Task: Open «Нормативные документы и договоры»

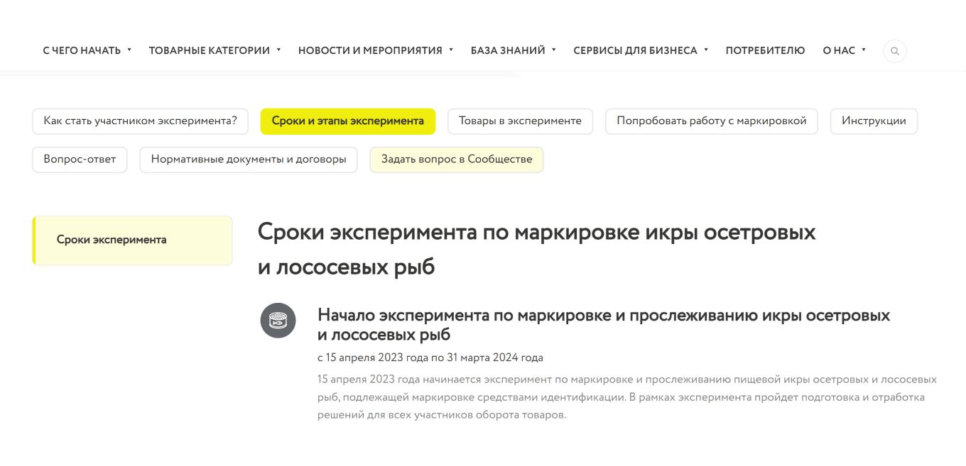Action: 249,160
